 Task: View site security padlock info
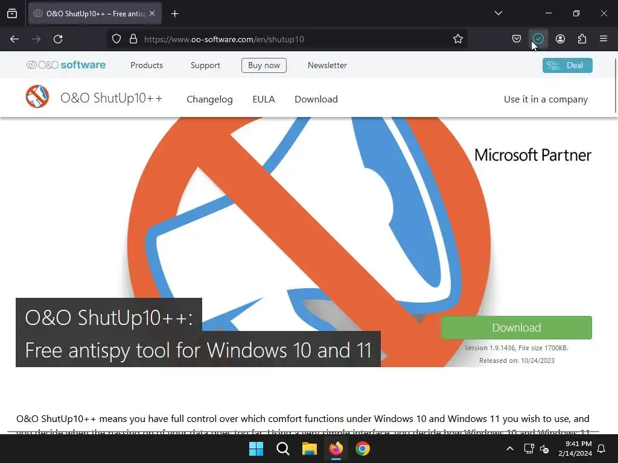(133, 39)
